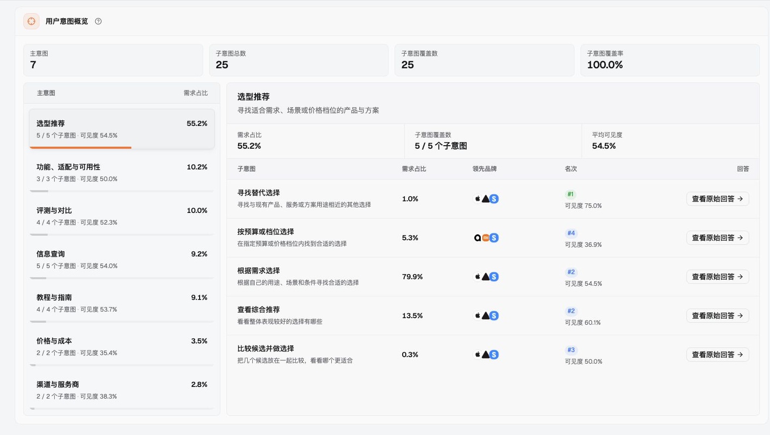Click the #3 rank badge for 比较候选并做选择
Viewport: 770px width, 435px height.
(x=571, y=350)
